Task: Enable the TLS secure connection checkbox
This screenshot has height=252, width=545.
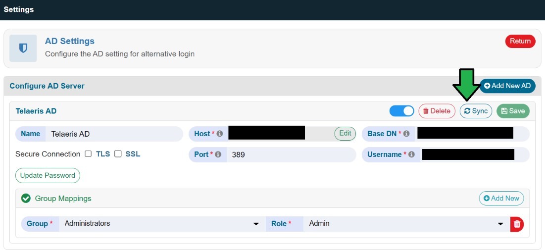Action: pos(88,154)
